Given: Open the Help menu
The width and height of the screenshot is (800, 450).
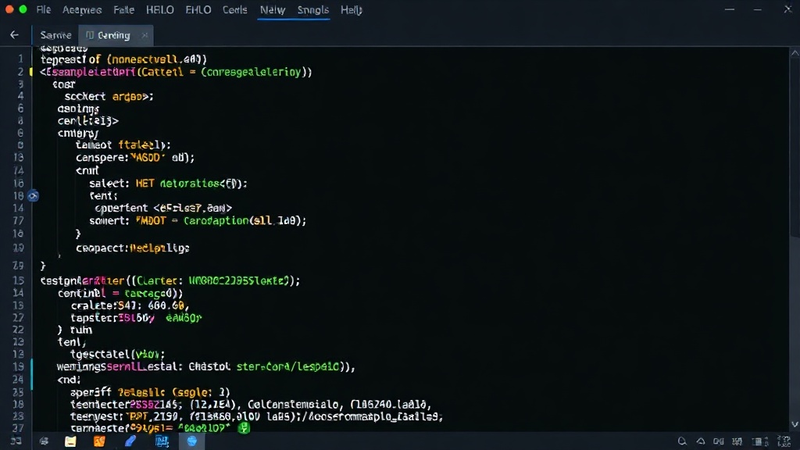Looking at the screenshot, I should [x=351, y=9].
